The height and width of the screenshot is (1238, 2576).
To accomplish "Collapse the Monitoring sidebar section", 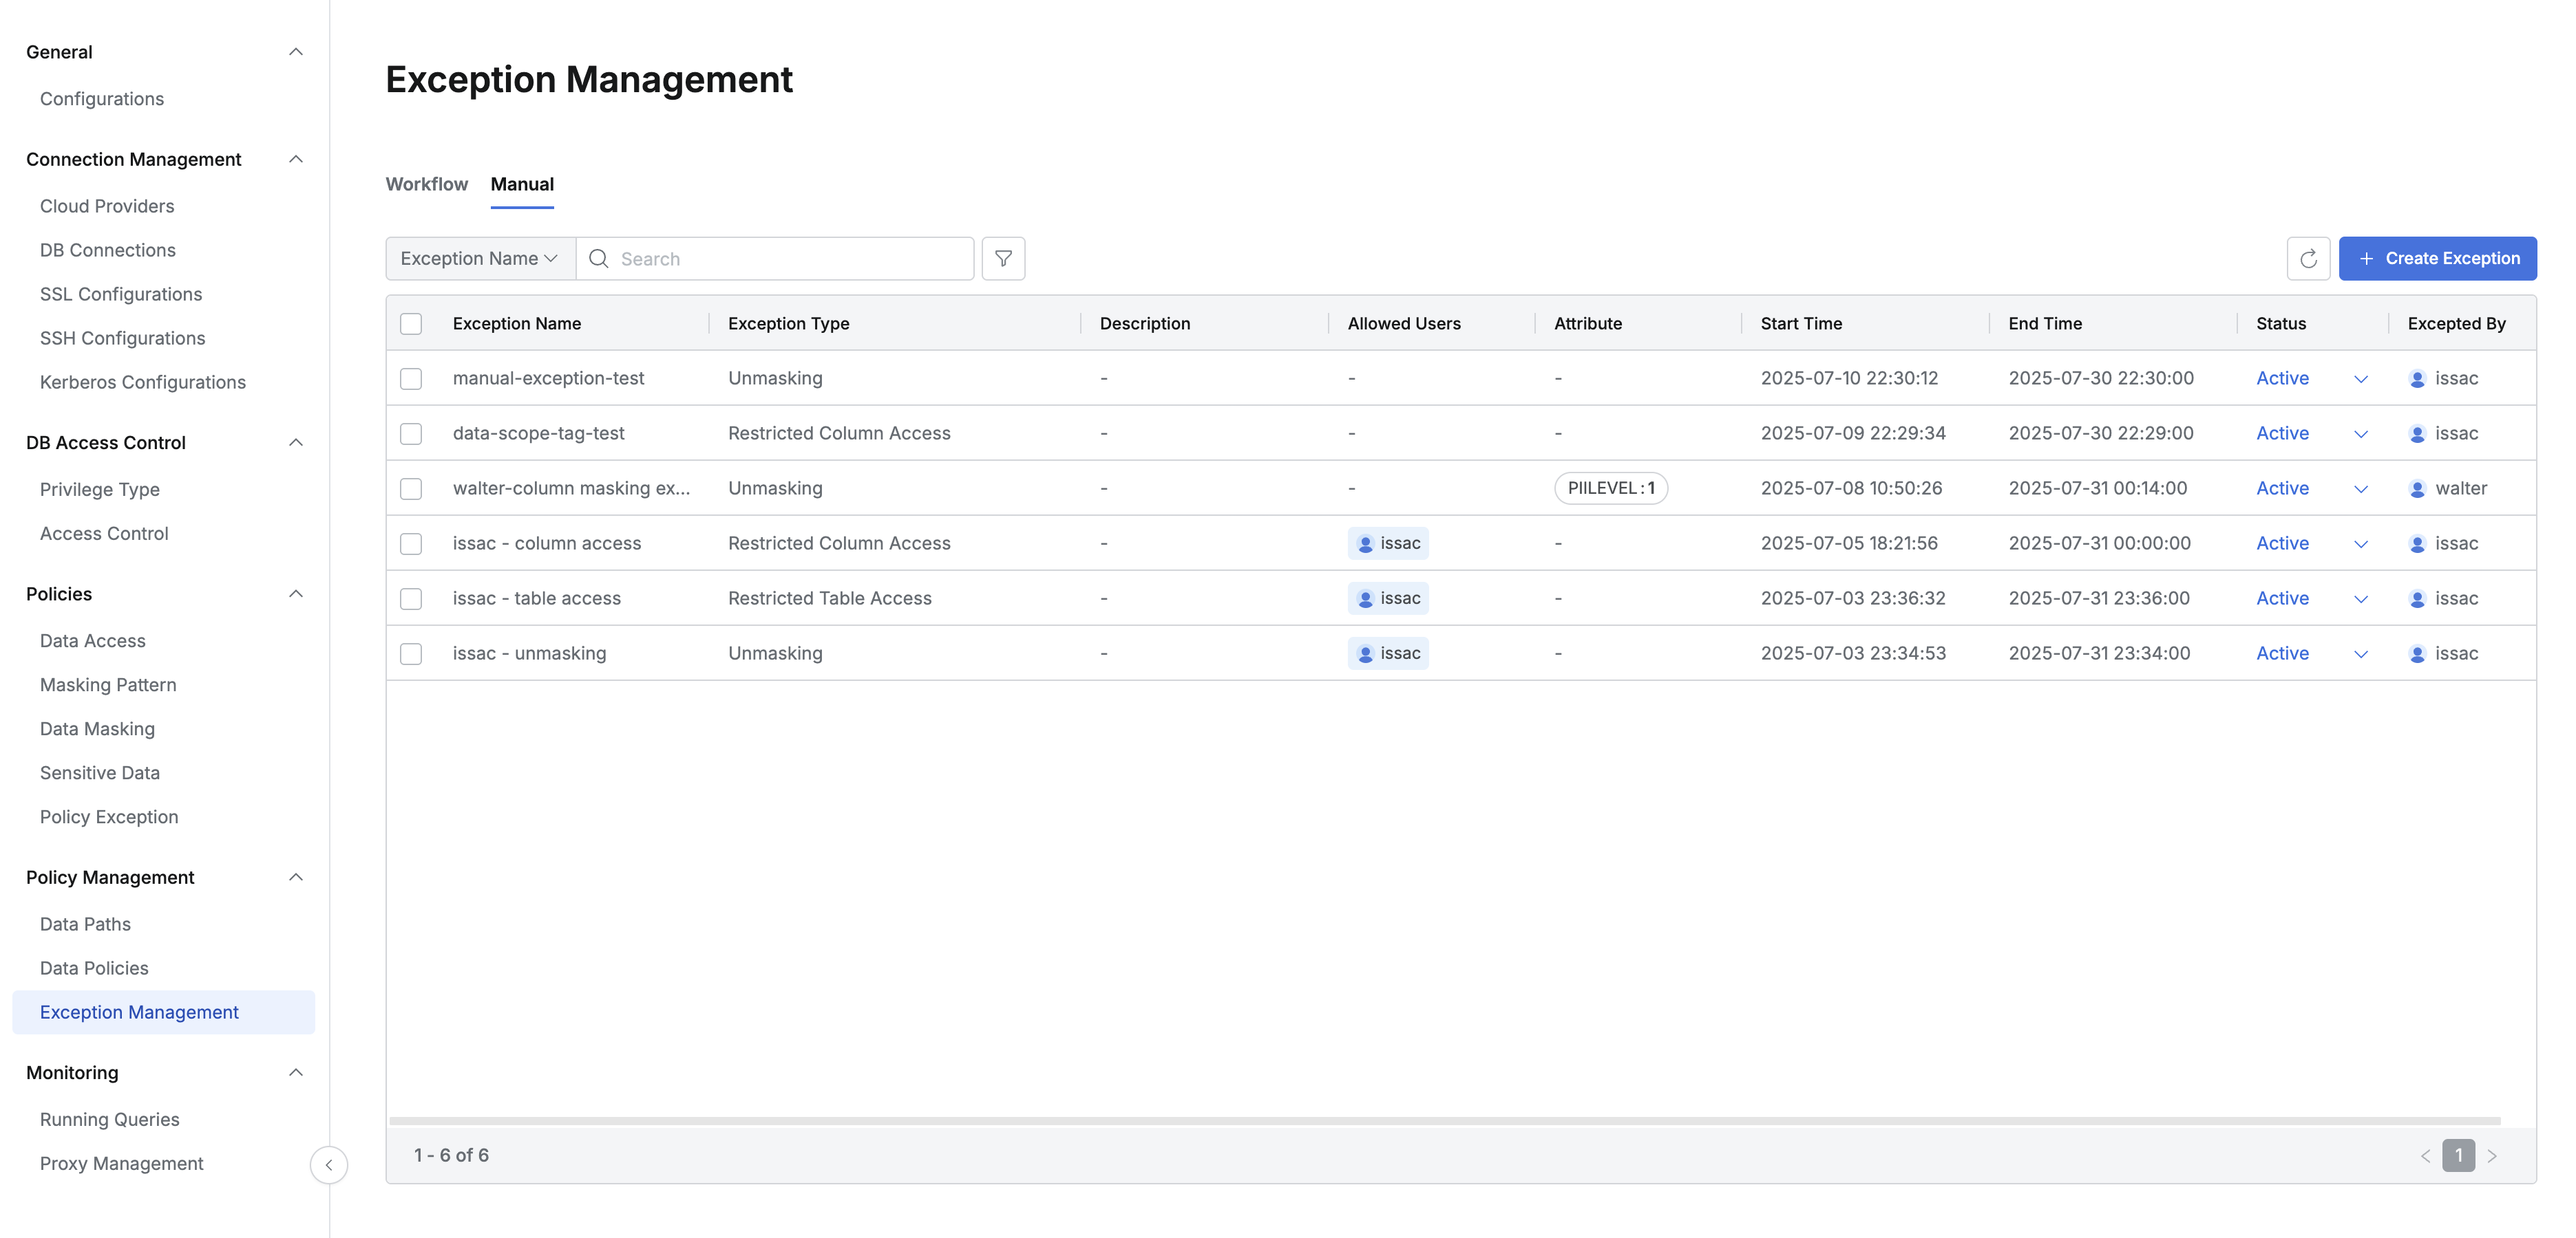I will tap(295, 1073).
